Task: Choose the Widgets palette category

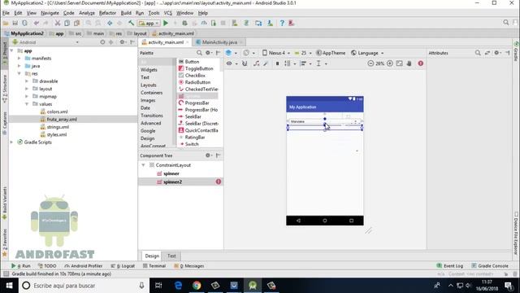Action: click(149, 70)
